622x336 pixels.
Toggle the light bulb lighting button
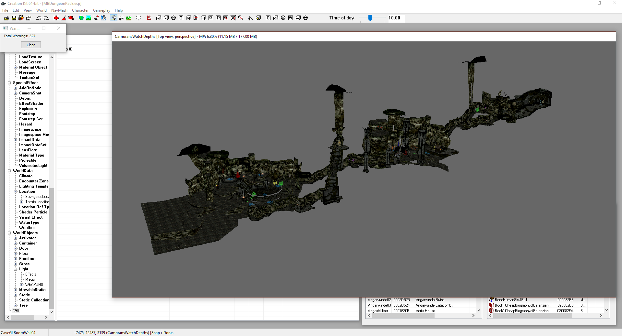(x=114, y=18)
